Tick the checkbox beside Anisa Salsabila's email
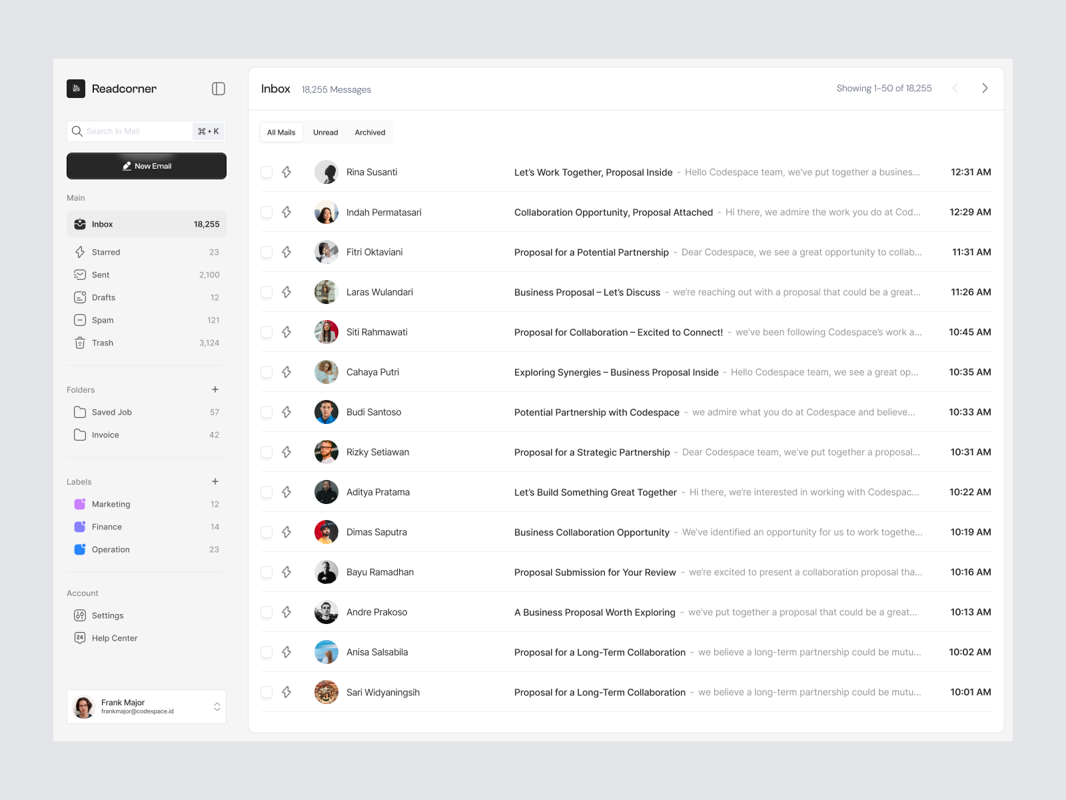This screenshot has height=800, width=1066. [266, 652]
